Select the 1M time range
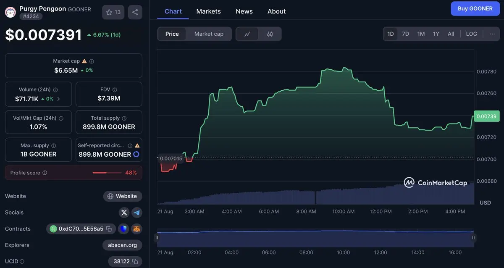This screenshot has width=504, height=268. pyautogui.click(x=421, y=34)
